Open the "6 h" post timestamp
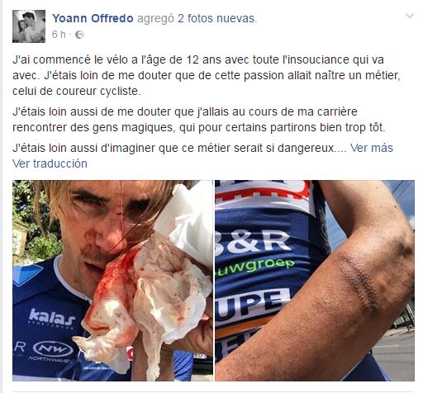Viewport: 423px width, 393px height. point(59,35)
